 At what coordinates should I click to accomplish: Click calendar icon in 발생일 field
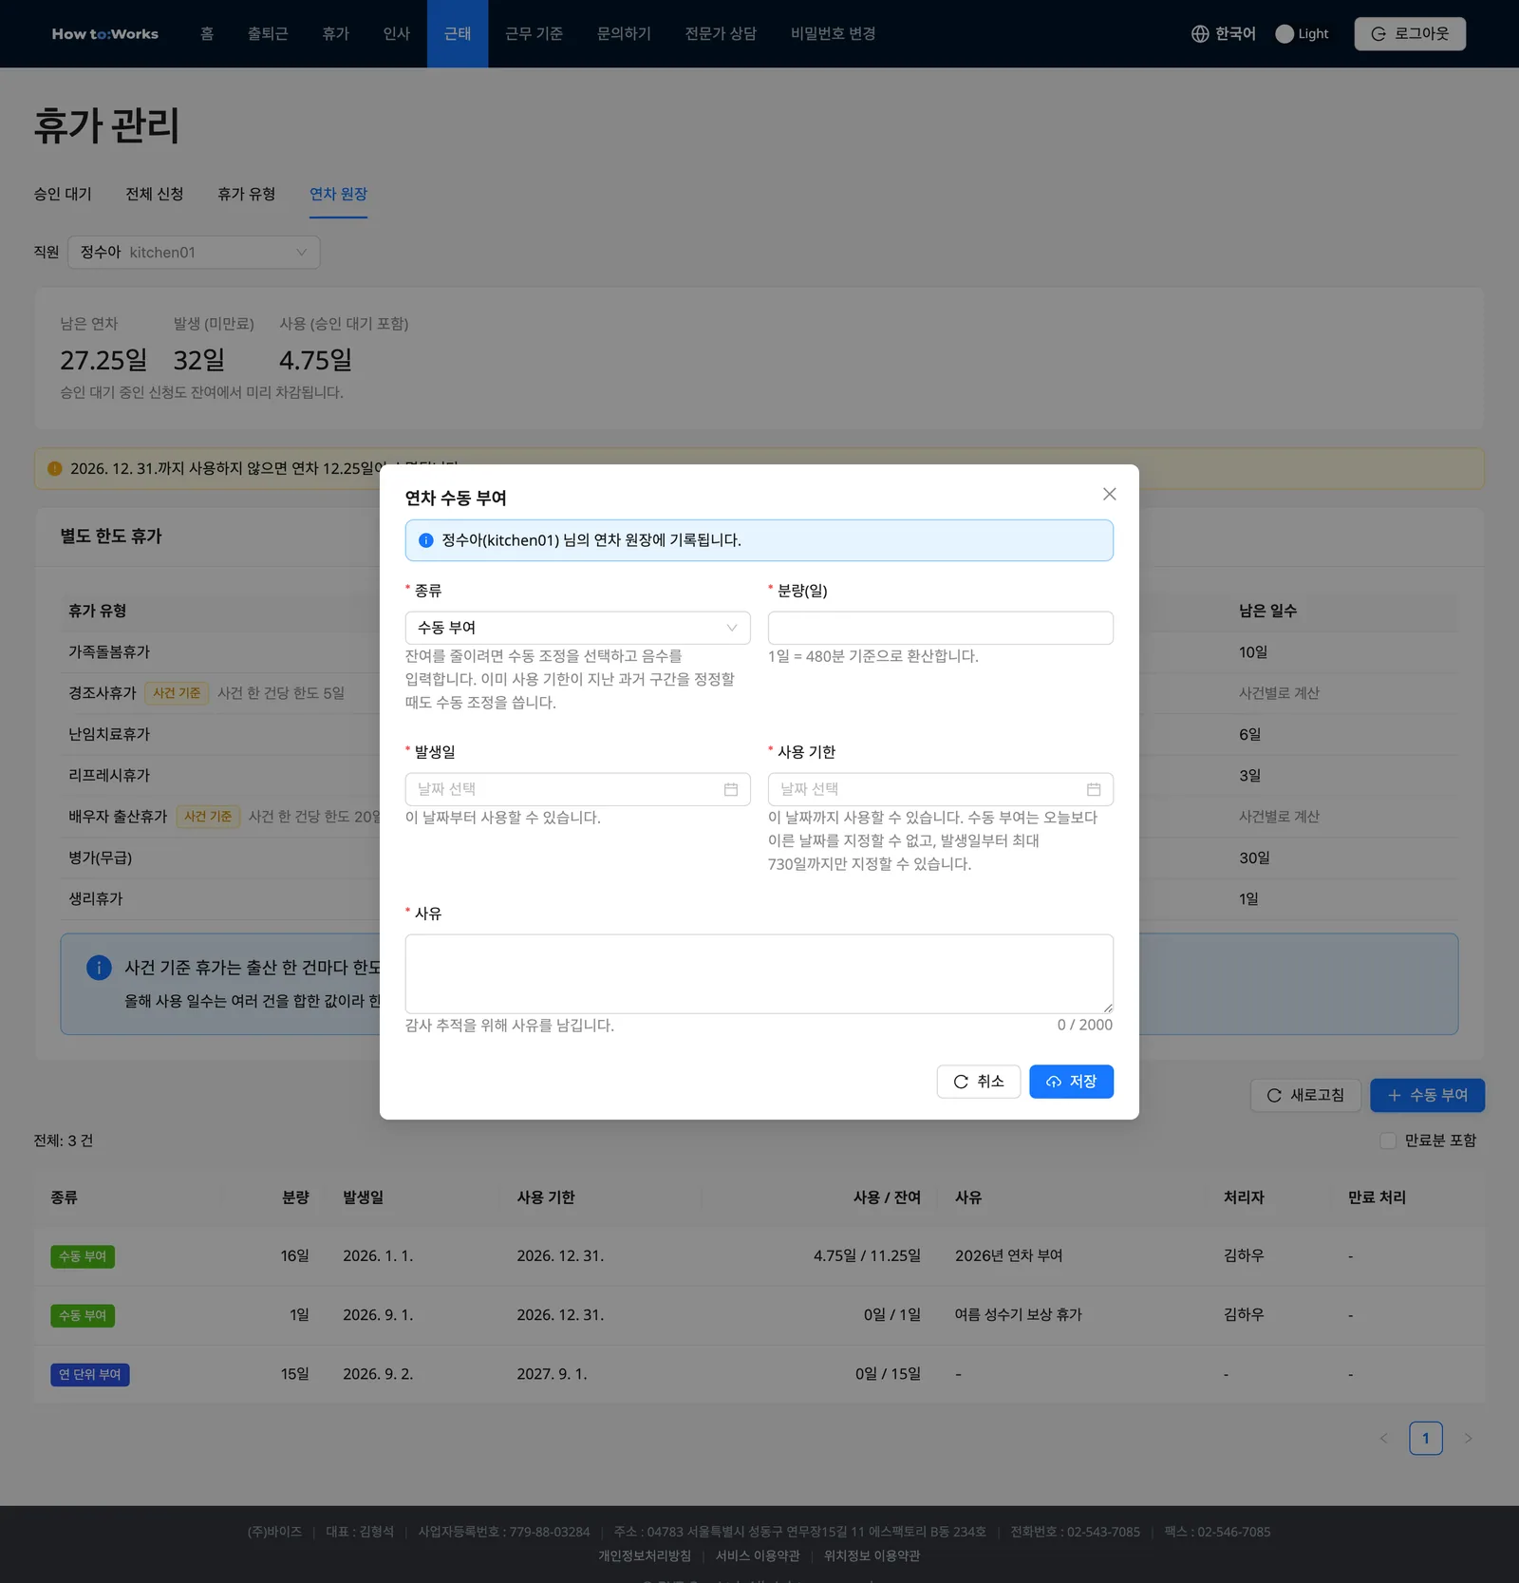pos(731,789)
